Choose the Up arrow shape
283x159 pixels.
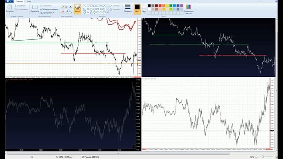(x=104, y=9)
